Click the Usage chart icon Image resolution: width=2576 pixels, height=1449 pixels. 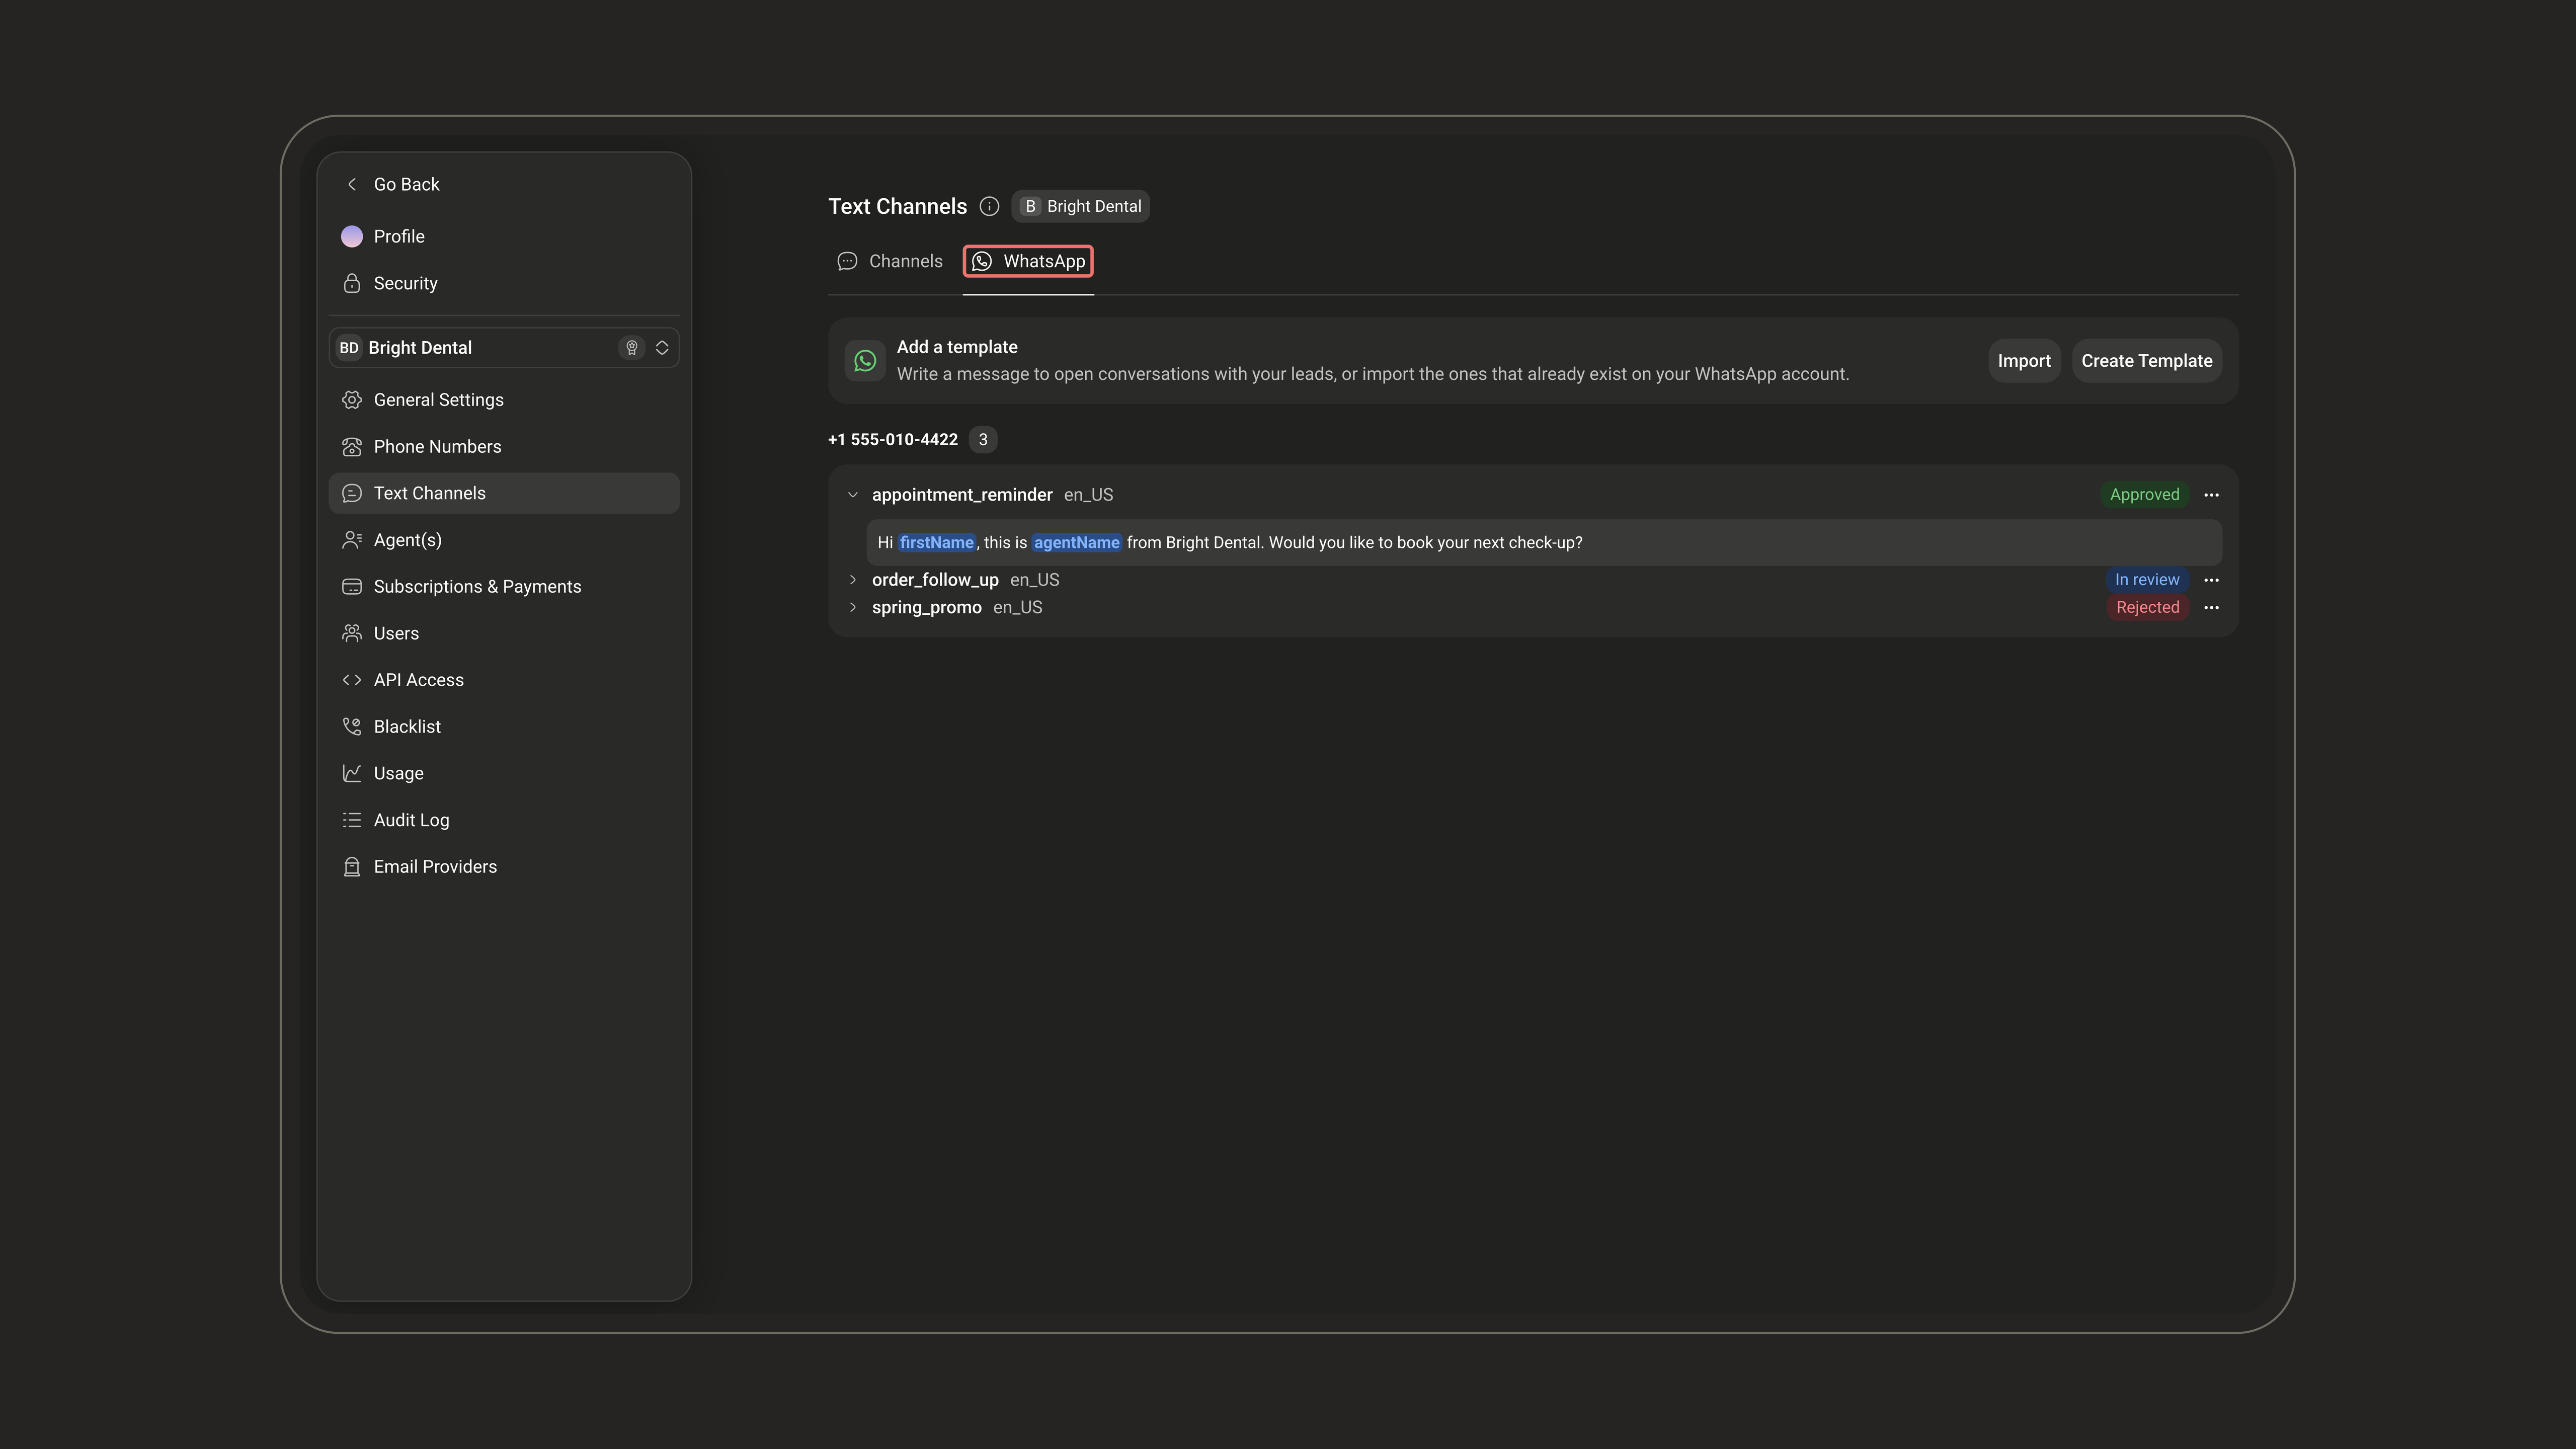351,773
